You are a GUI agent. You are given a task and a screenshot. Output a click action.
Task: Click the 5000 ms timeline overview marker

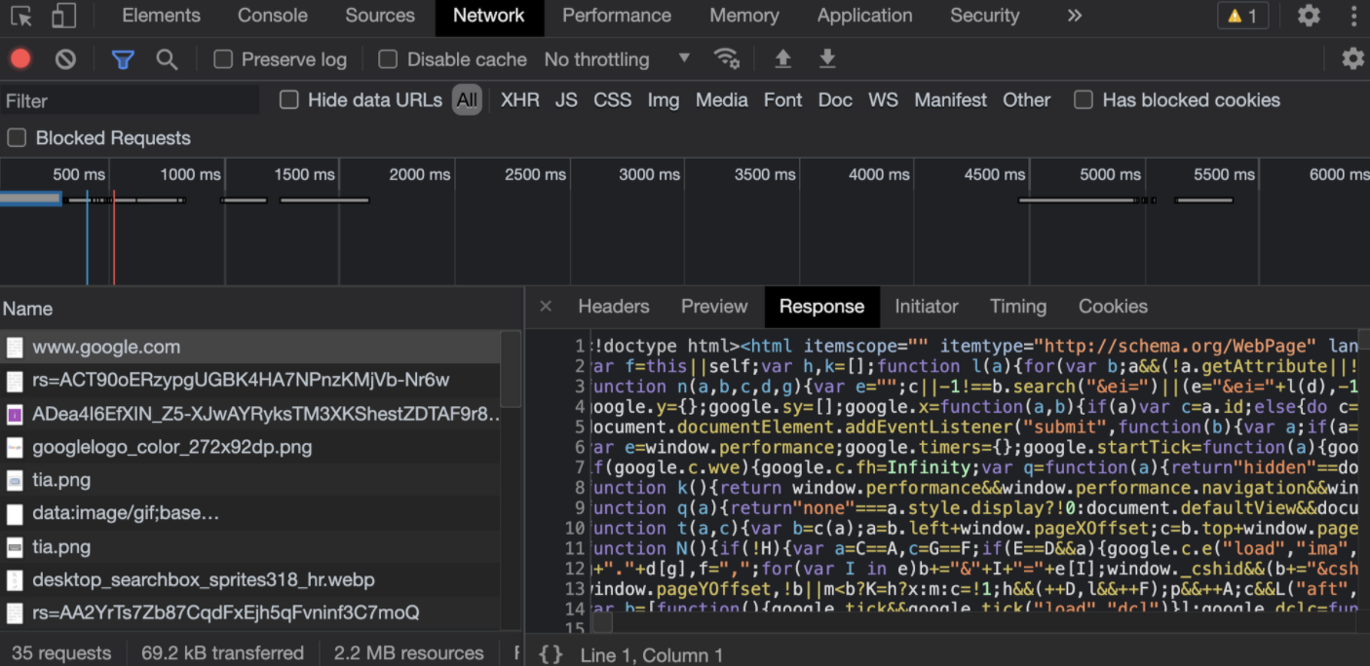coord(1110,174)
